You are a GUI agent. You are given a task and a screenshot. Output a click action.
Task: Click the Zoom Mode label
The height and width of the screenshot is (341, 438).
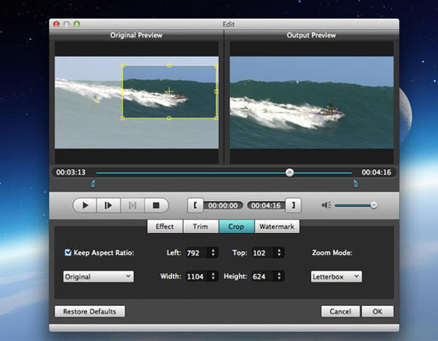pyautogui.click(x=332, y=253)
